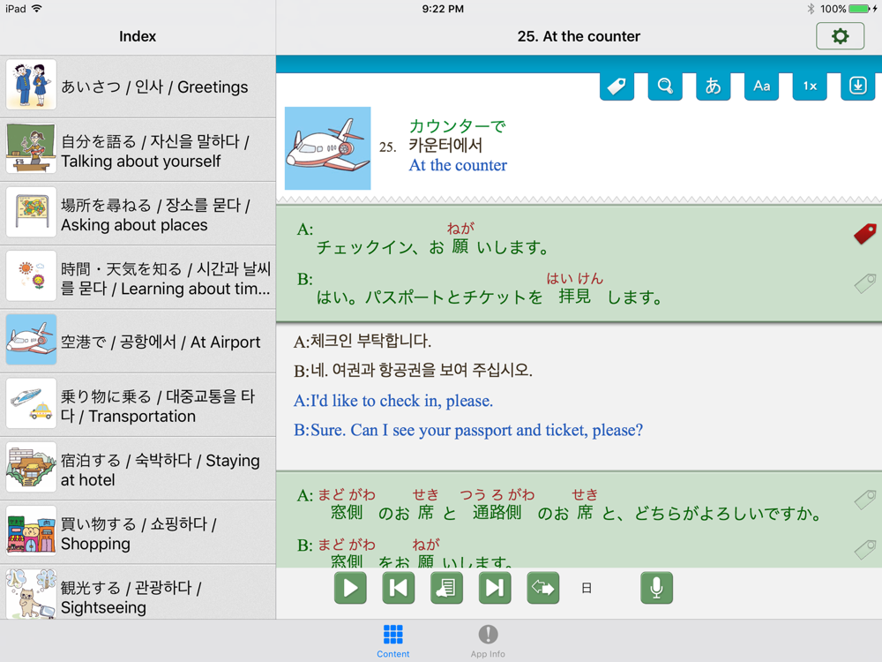Tap Korean lesson title 카운터에서

[445, 146]
